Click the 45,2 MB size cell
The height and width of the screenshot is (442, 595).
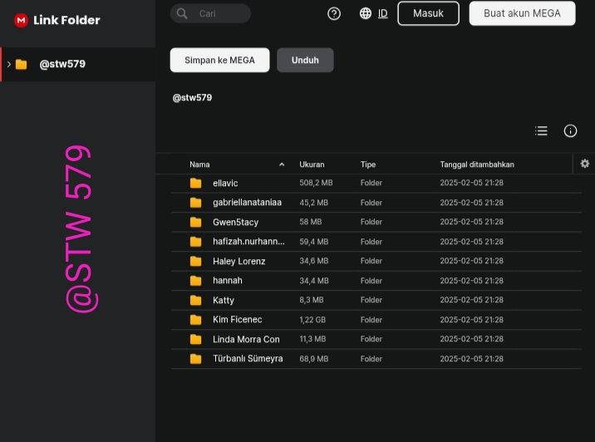tap(314, 203)
